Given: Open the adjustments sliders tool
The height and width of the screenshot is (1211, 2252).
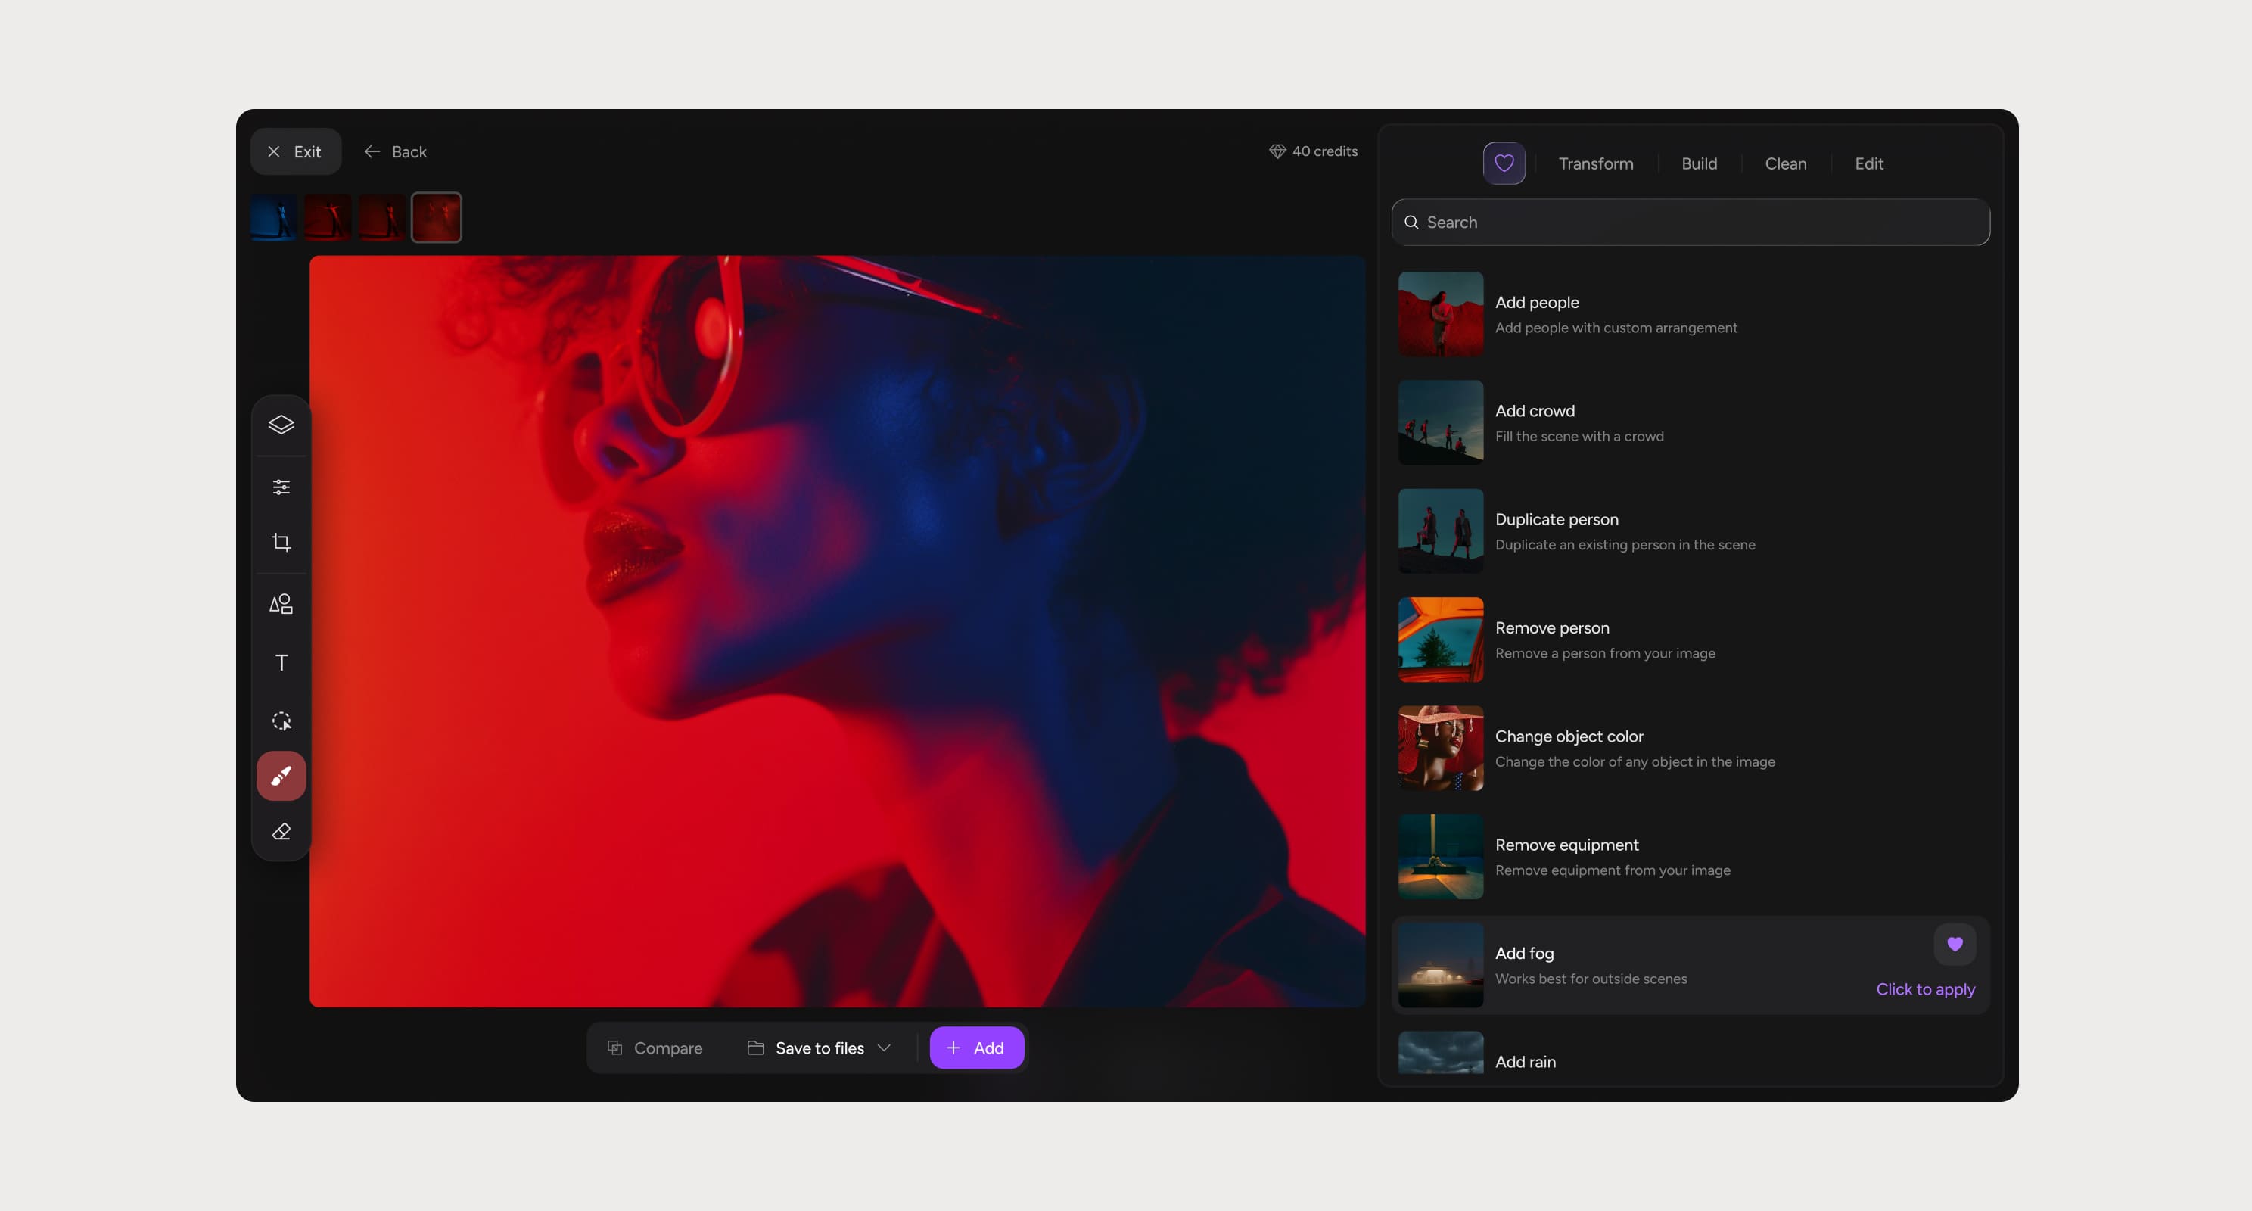Looking at the screenshot, I should [x=281, y=487].
